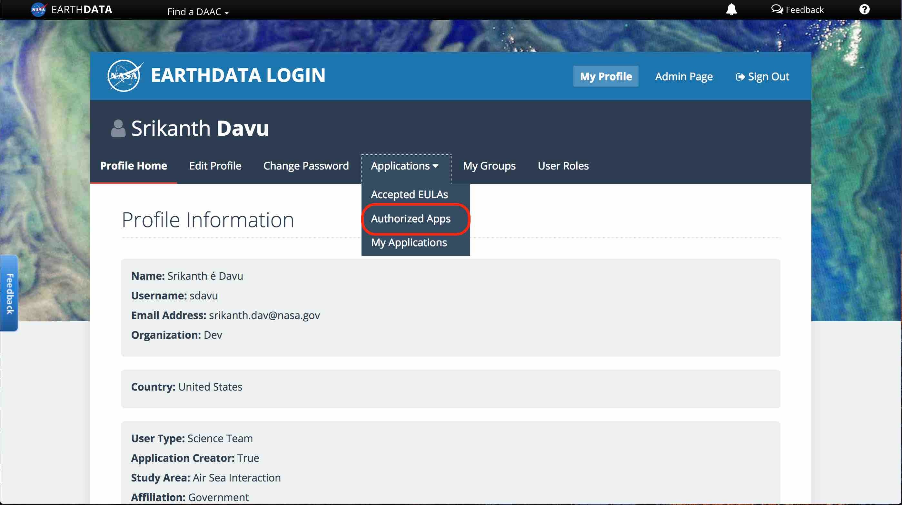Click the Organization value Dev
Image resolution: width=902 pixels, height=505 pixels.
click(x=213, y=335)
